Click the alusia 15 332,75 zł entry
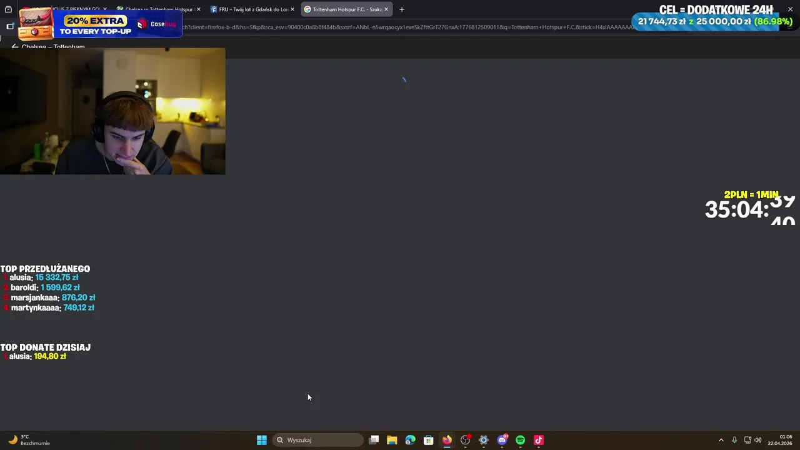800x450 pixels. click(x=42, y=277)
